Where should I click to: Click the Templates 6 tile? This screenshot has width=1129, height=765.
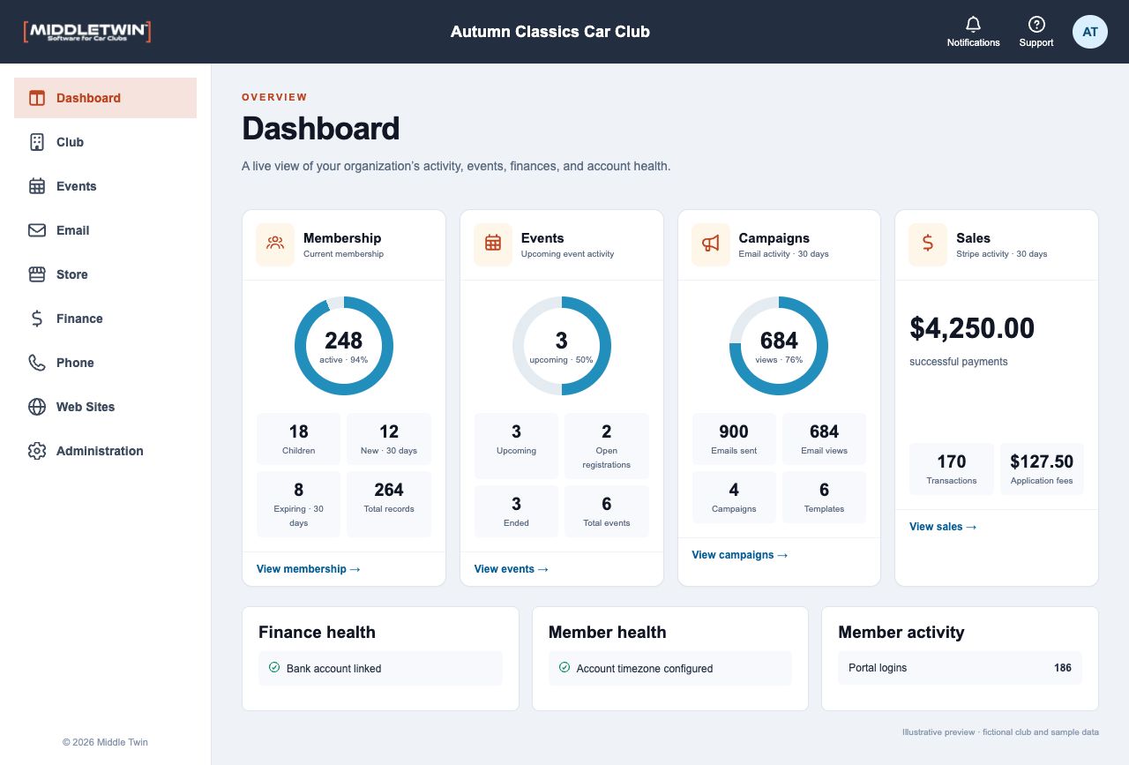pos(825,497)
